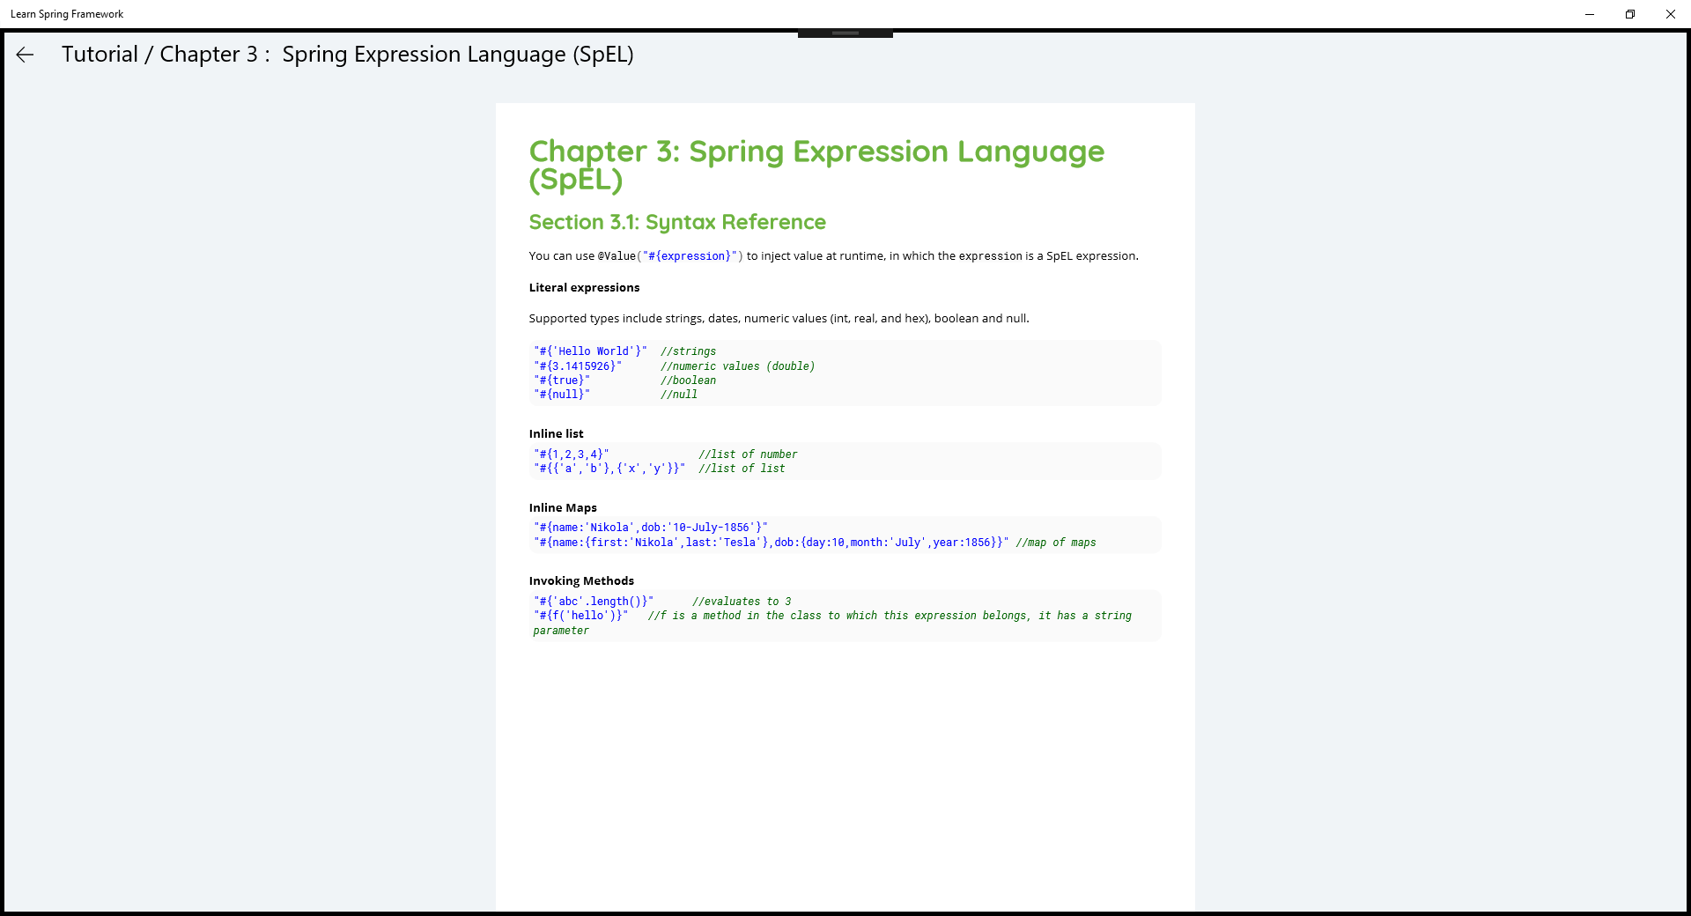Click the '//strings' comment
This screenshot has height=916, width=1691.
pos(689,351)
